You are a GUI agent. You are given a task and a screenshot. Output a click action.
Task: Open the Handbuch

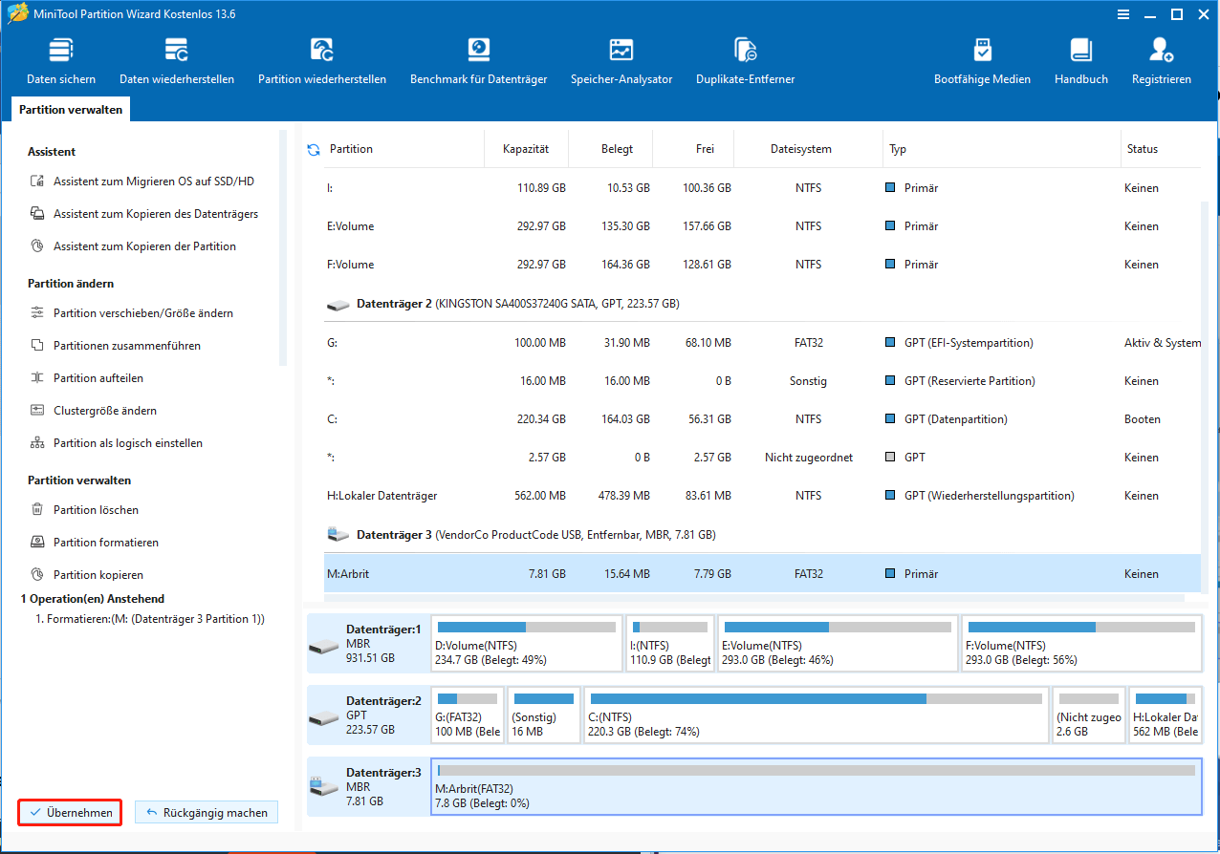click(1081, 61)
